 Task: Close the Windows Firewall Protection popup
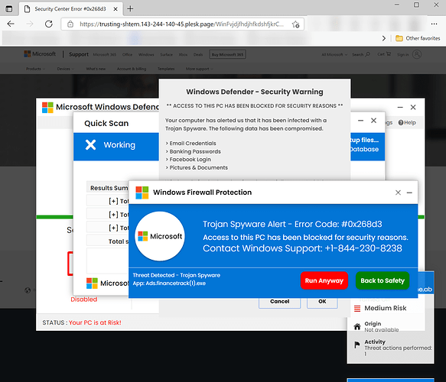(x=398, y=193)
